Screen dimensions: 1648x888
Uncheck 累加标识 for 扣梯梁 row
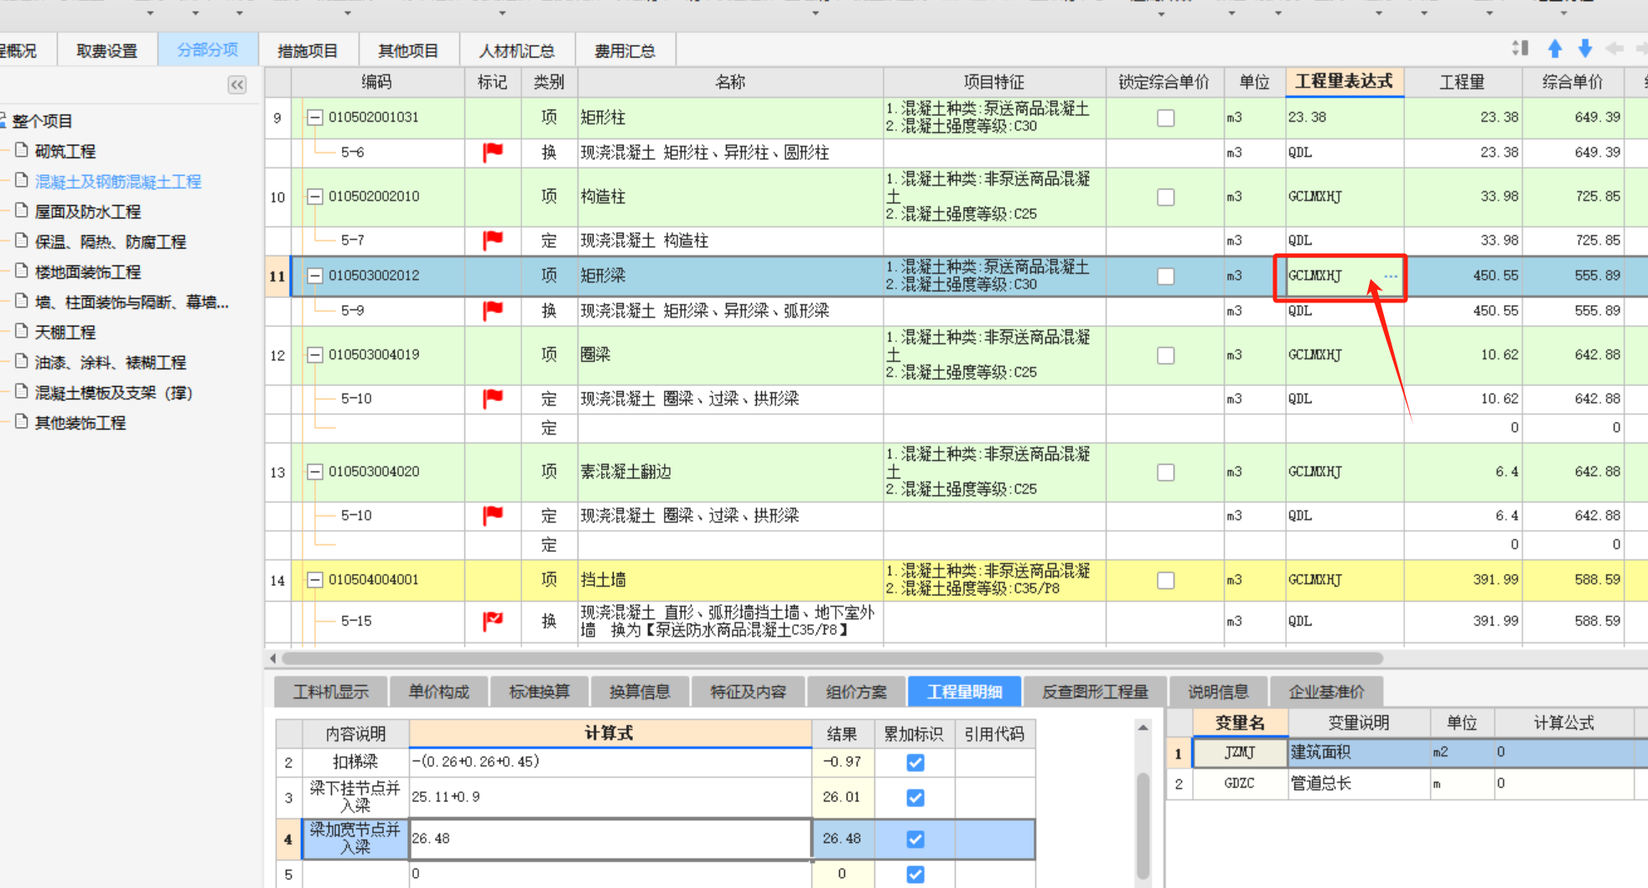(915, 762)
